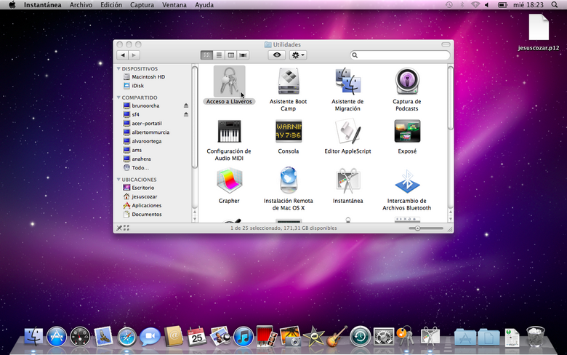Open App Store from the Dock
The height and width of the screenshot is (355, 567).
(x=57, y=337)
